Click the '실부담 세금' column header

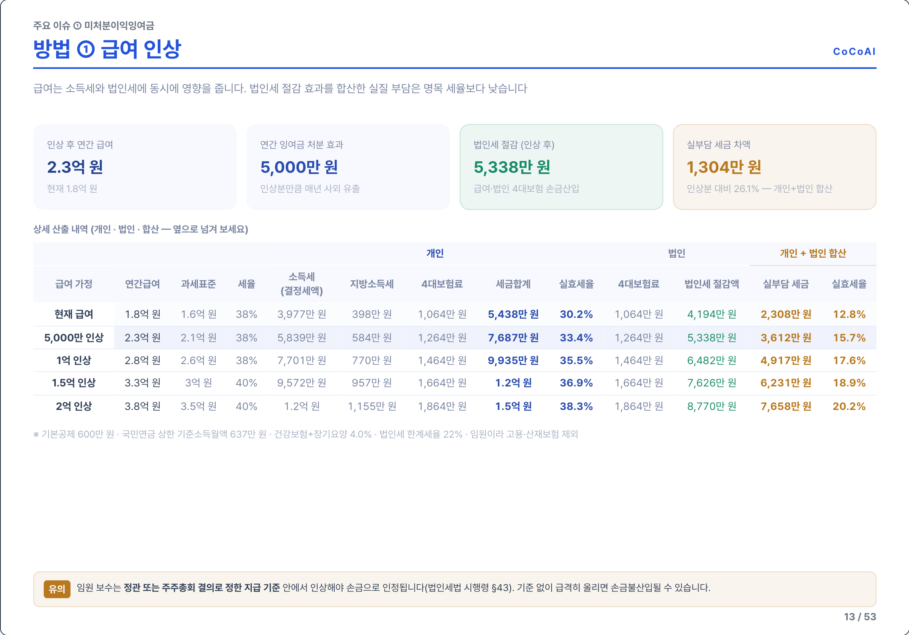tap(786, 284)
